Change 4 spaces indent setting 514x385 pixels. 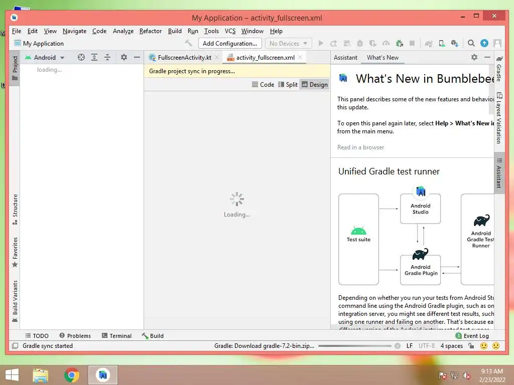coord(451,346)
